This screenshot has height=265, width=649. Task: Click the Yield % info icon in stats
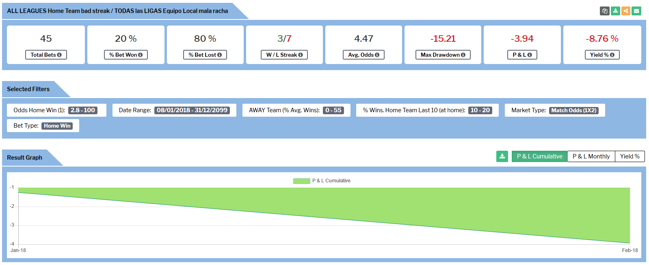tap(612, 55)
